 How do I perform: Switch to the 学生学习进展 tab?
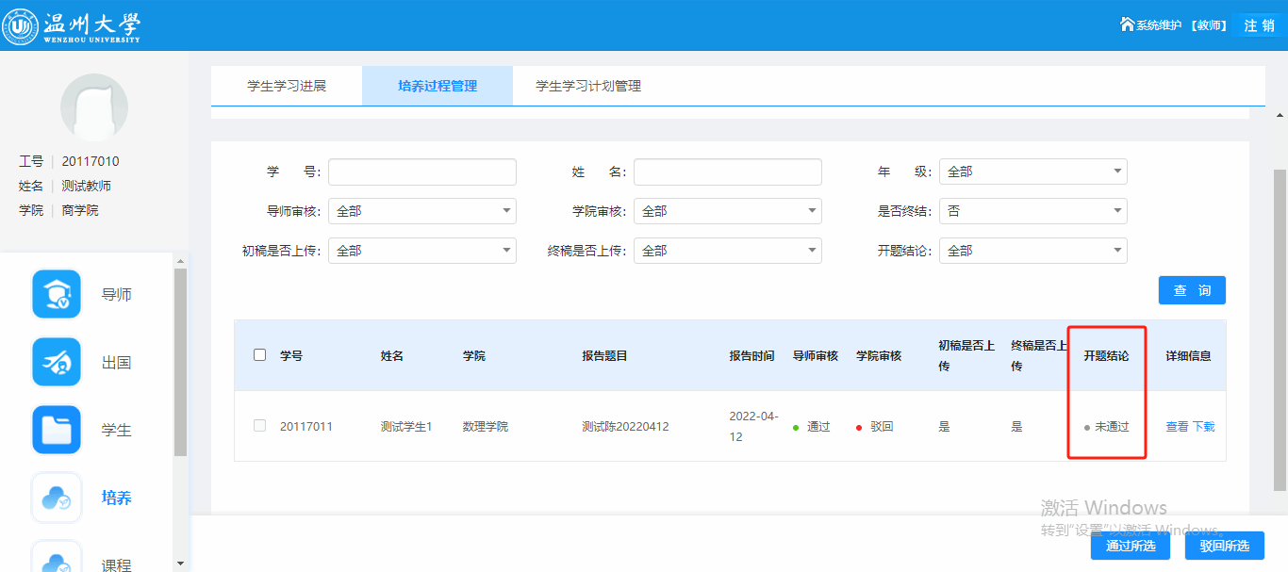tap(287, 86)
